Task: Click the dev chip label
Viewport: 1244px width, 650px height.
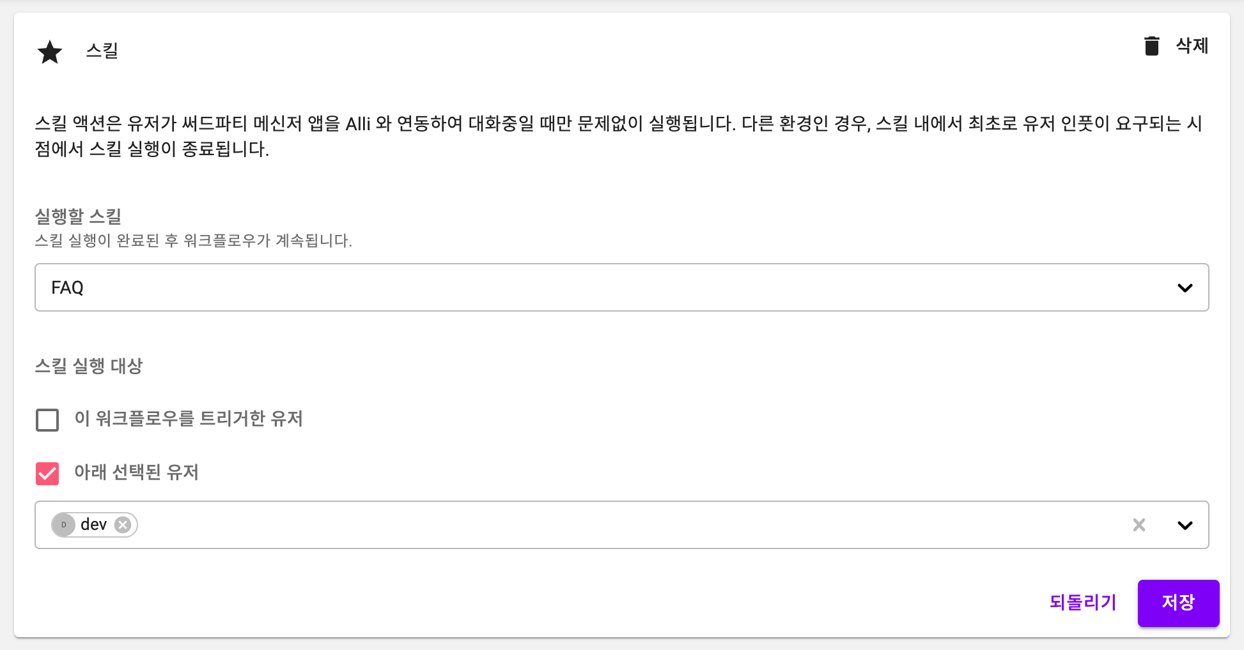Action: (93, 525)
